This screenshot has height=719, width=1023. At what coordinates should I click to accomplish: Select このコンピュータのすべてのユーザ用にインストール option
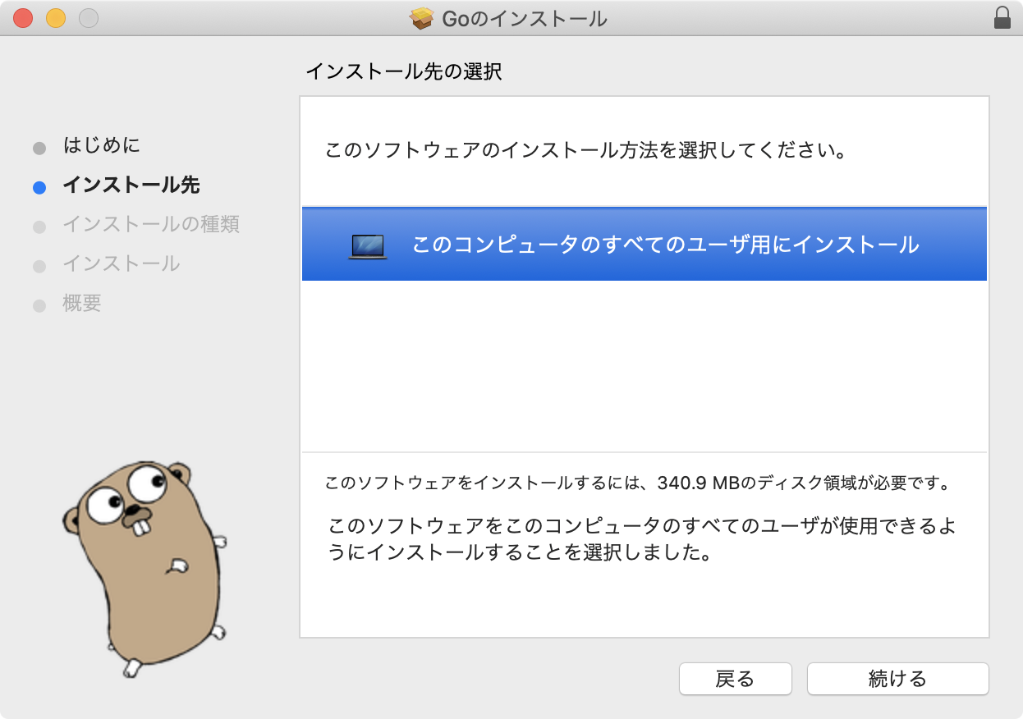644,244
